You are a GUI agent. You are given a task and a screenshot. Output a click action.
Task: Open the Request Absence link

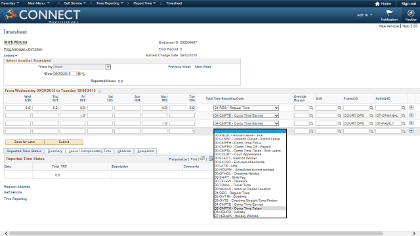pyautogui.click(x=17, y=187)
